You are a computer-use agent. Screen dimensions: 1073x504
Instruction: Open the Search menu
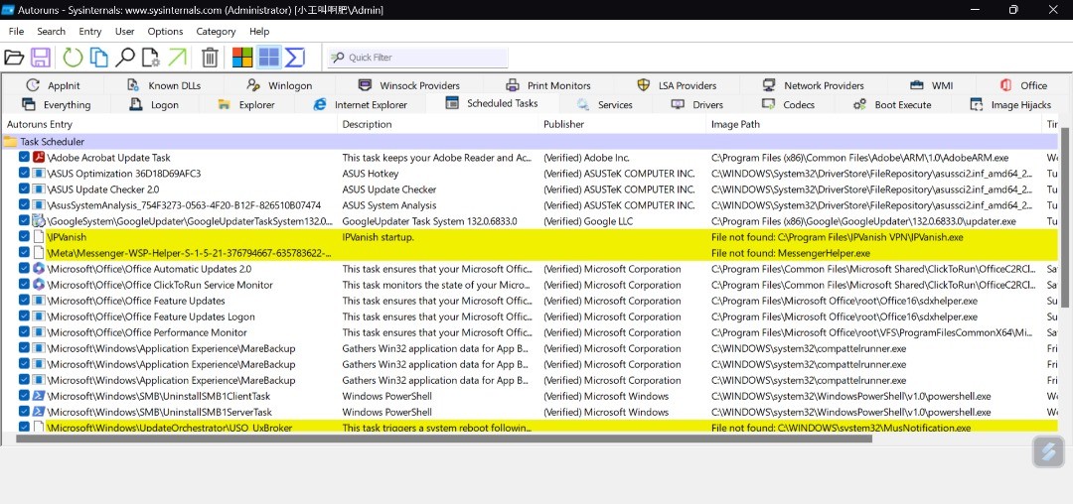click(x=52, y=32)
